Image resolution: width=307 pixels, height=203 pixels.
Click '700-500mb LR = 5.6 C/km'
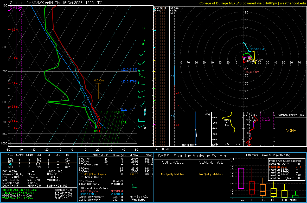pos(18,199)
